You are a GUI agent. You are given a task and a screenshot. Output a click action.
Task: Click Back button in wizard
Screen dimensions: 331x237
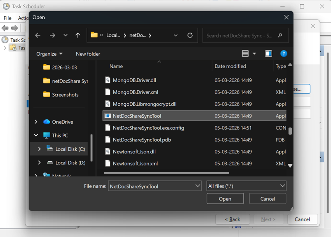(232, 219)
